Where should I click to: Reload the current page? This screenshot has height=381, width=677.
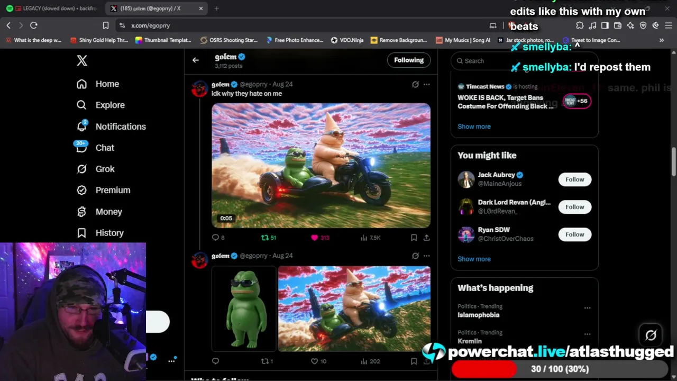coord(34,25)
